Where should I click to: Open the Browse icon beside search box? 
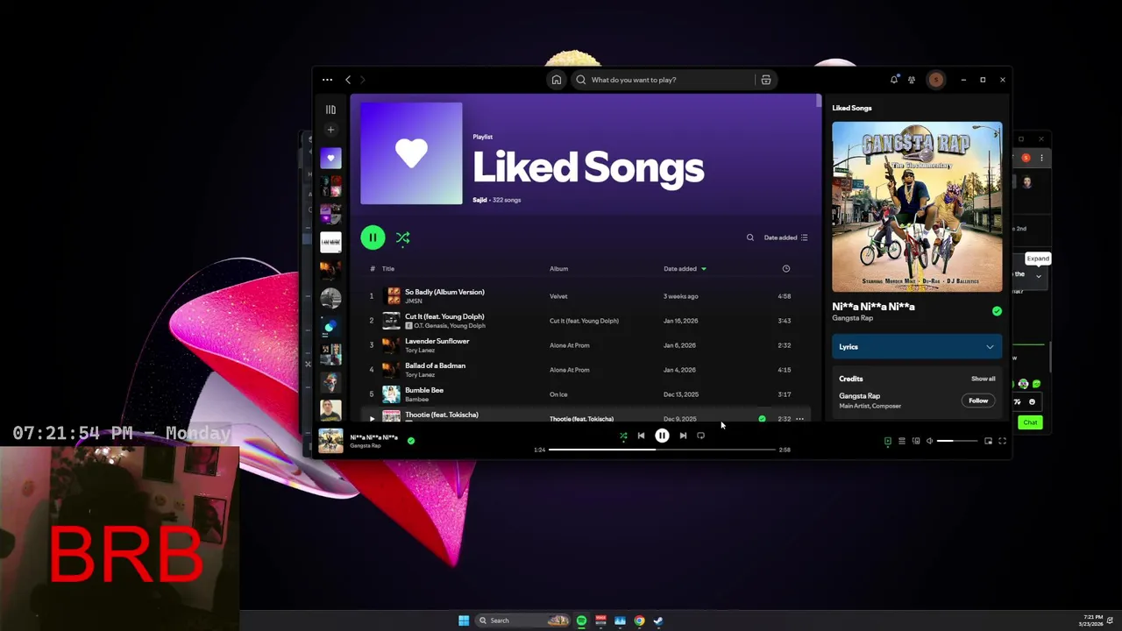pyautogui.click(x=765, y=80)
